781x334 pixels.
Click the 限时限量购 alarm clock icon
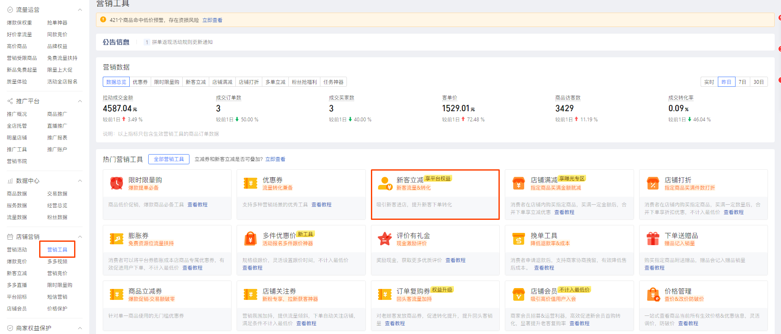point(116,183)
